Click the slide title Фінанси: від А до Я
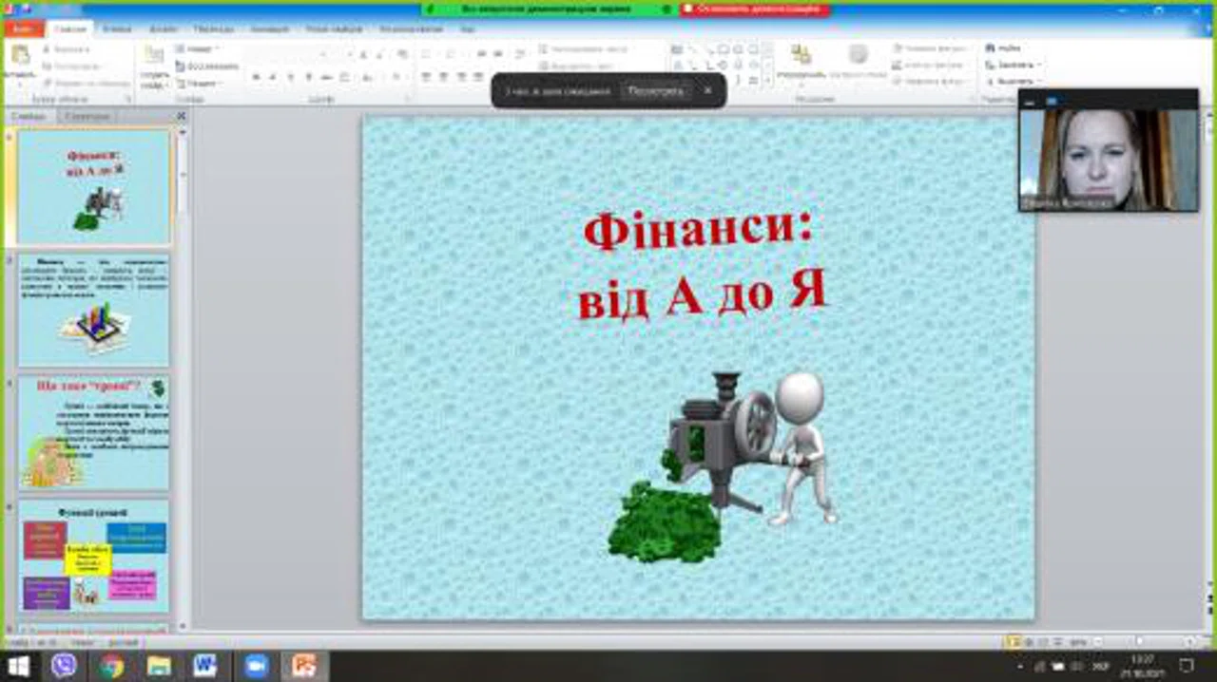Screen dimensions: 1217x682 (x=700, y=265)
